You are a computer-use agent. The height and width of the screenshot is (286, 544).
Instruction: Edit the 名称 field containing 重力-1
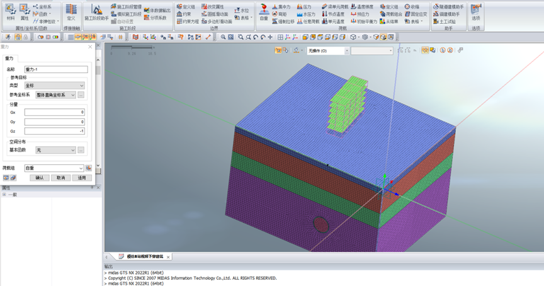point(56,69)
